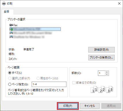This screenshot has width=123, height=111.
Task: Click the プリンターの選択 group label
Action: pos(16,19)
